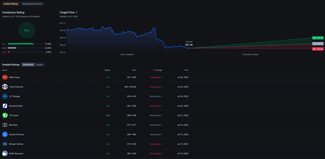The image size is (325, 159).
Task: Open the TD Cowen name link
Action: click(14, 115)
